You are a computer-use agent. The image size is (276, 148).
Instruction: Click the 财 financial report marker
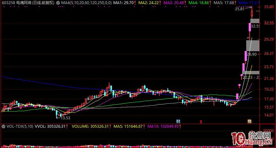[178, 121]
